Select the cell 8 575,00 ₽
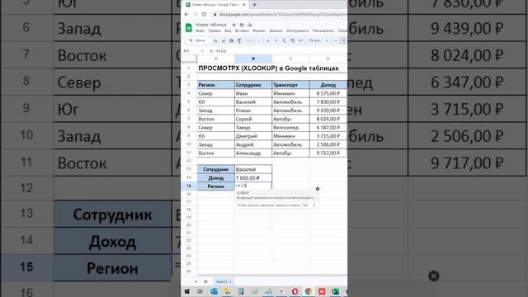The height and width of the screenshot is (297, 528). 328,93
